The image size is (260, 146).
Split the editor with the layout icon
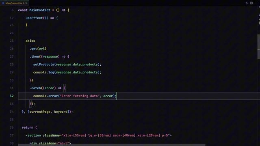tap(251, 3)
